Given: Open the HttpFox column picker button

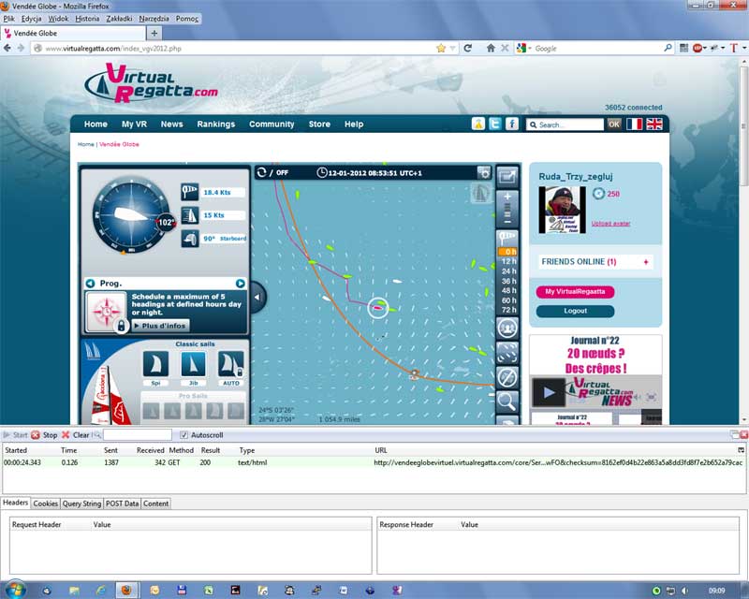Looking at the screenshot, I should coord(741,450).
